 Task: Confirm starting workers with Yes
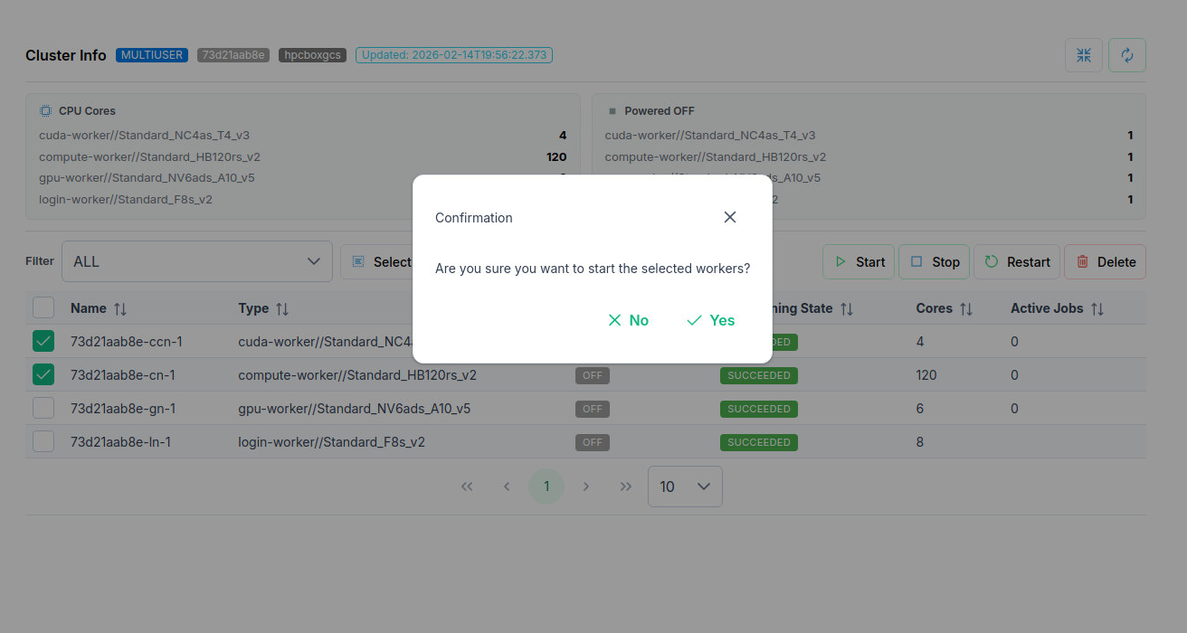pyautogui.click(x=710, y=320)
